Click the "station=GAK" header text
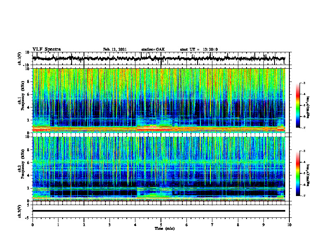The width and height of the screenshot is (326, 252). [x=153, y=49]
